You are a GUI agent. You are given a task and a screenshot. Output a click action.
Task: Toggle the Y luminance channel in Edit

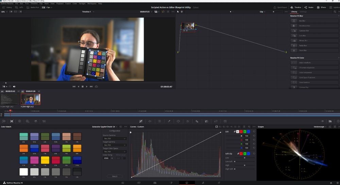click(x=237, y=131)
